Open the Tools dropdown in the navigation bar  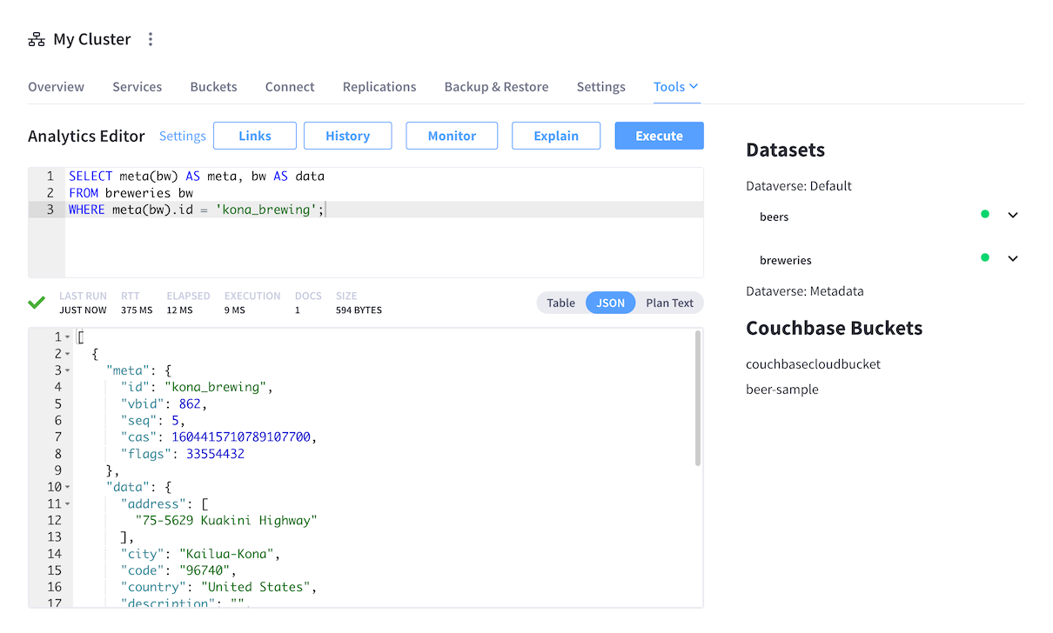(x=676, y=86)
